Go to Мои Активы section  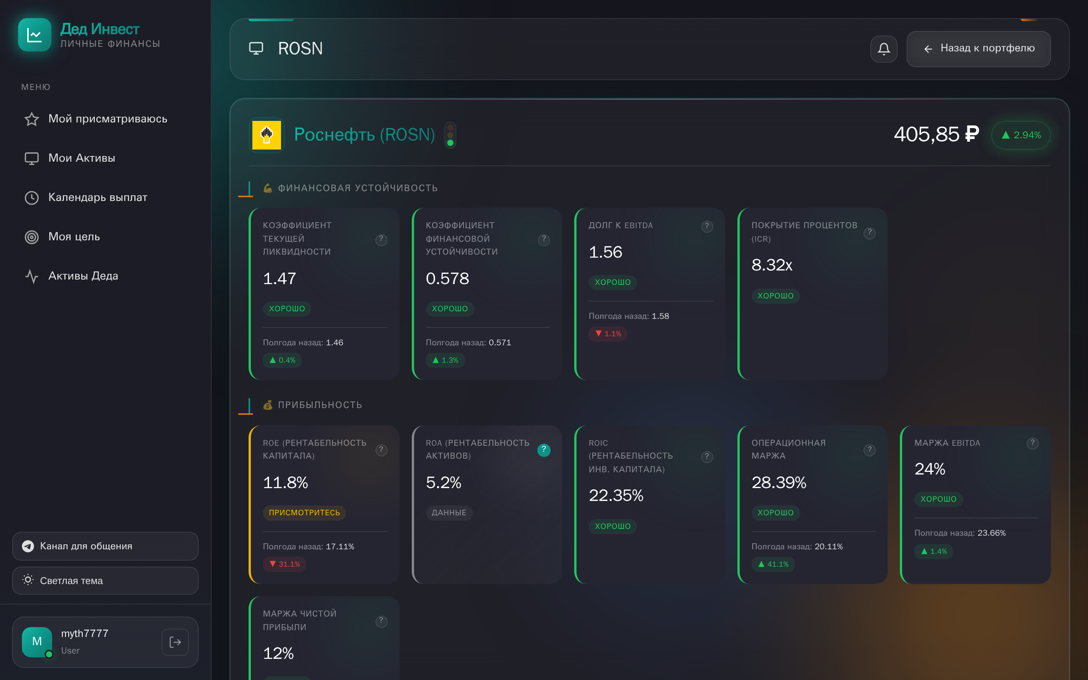pyautogui.click(x=81, y=158)
